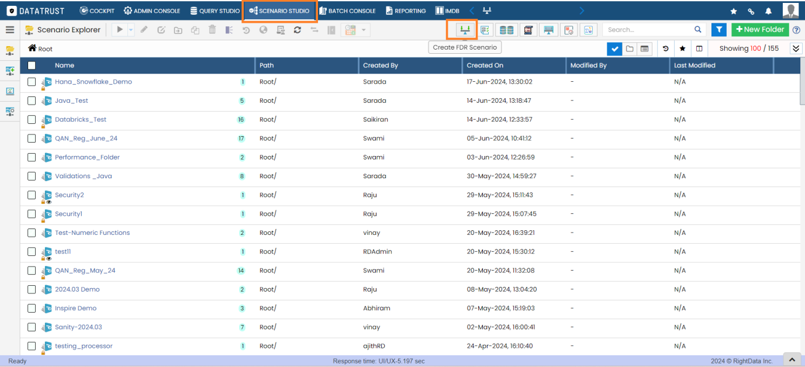
Task: Click the New Folder button
Action: 760,30
